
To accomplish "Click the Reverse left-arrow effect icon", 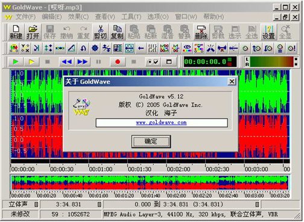I will (x=141, y=48).
